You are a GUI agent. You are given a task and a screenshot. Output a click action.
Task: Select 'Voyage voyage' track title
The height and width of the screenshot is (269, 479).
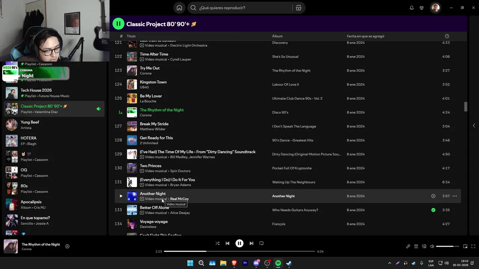pos(154,222)
